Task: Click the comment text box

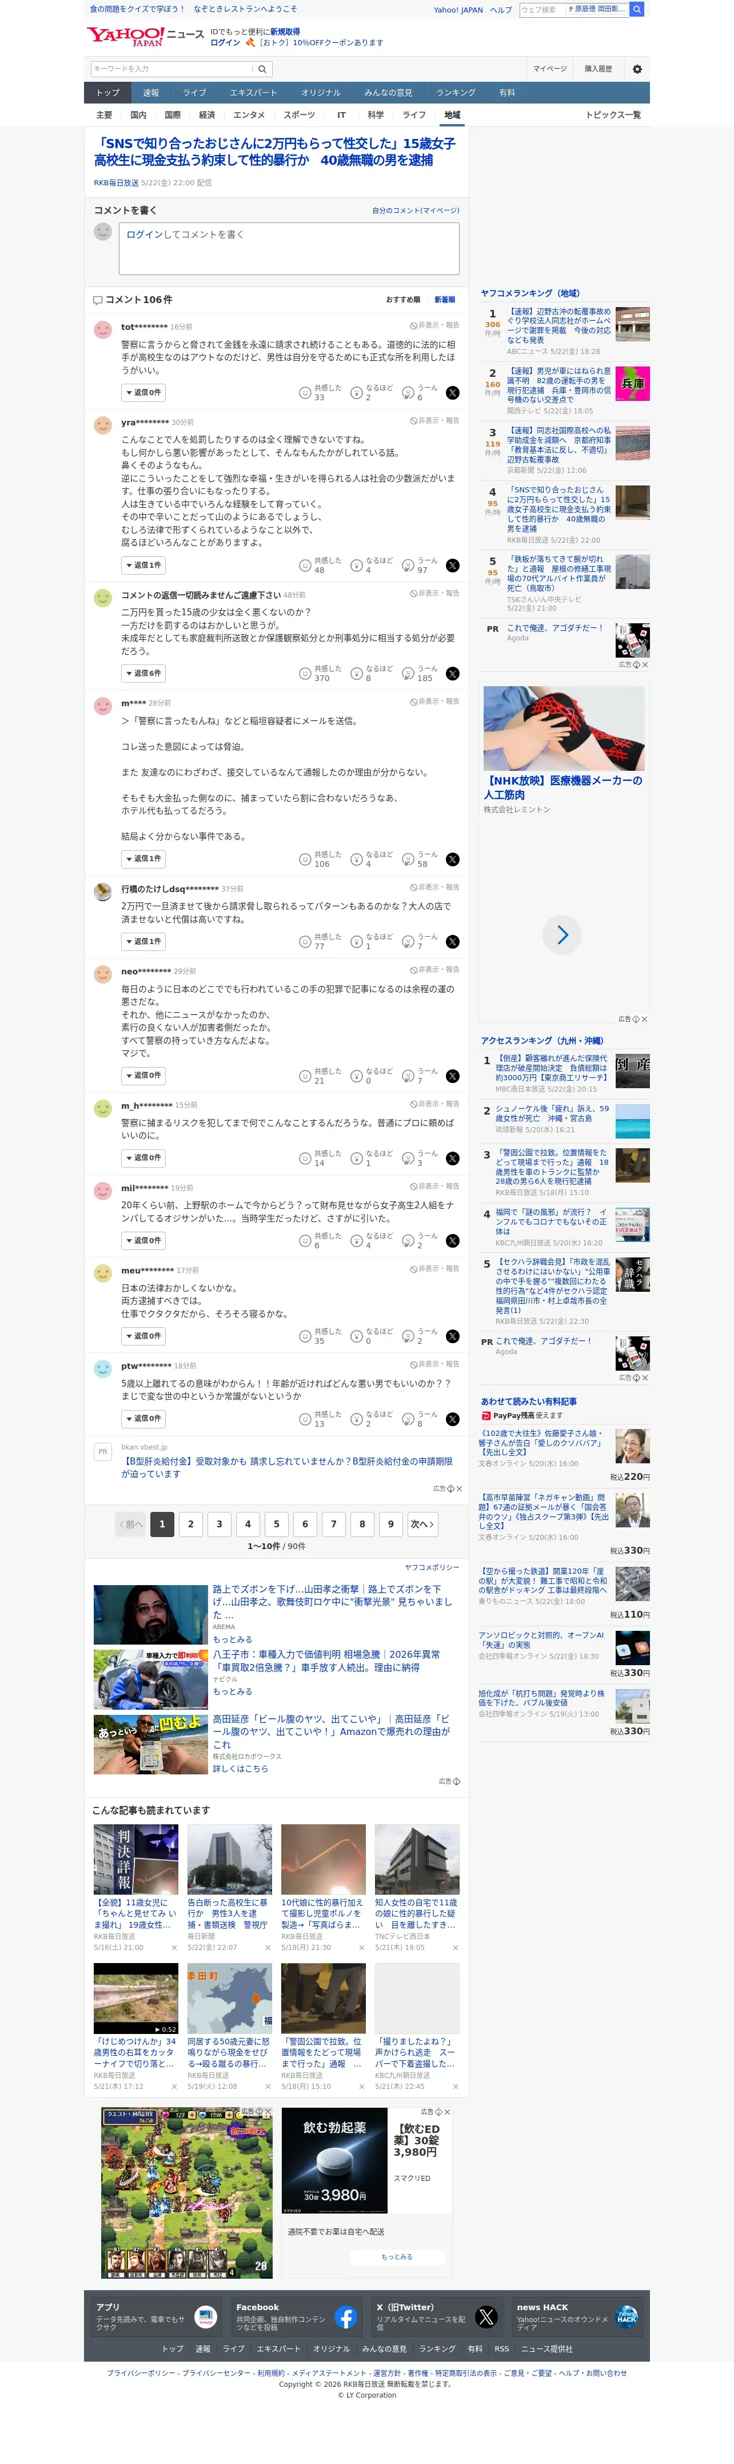Action: (x=289, y=249)
